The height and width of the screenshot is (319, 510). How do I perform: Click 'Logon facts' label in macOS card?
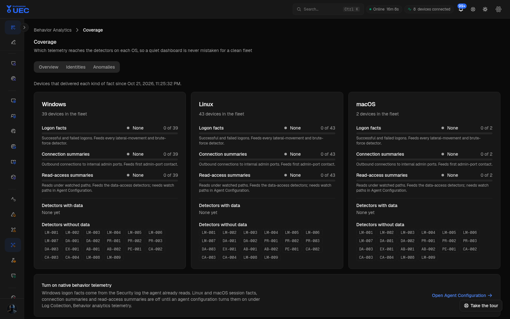(x=368, y=128)
